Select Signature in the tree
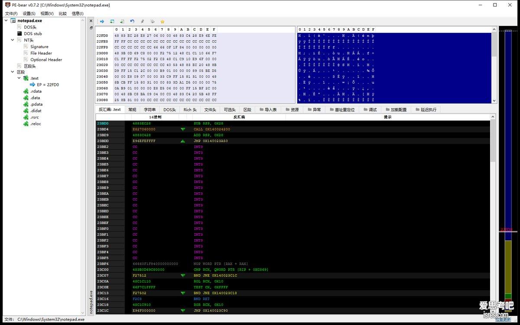 point(39,46)
